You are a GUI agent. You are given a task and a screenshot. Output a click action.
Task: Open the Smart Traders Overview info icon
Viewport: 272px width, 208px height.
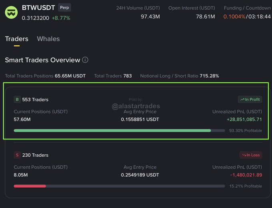[x=85, y=60]
